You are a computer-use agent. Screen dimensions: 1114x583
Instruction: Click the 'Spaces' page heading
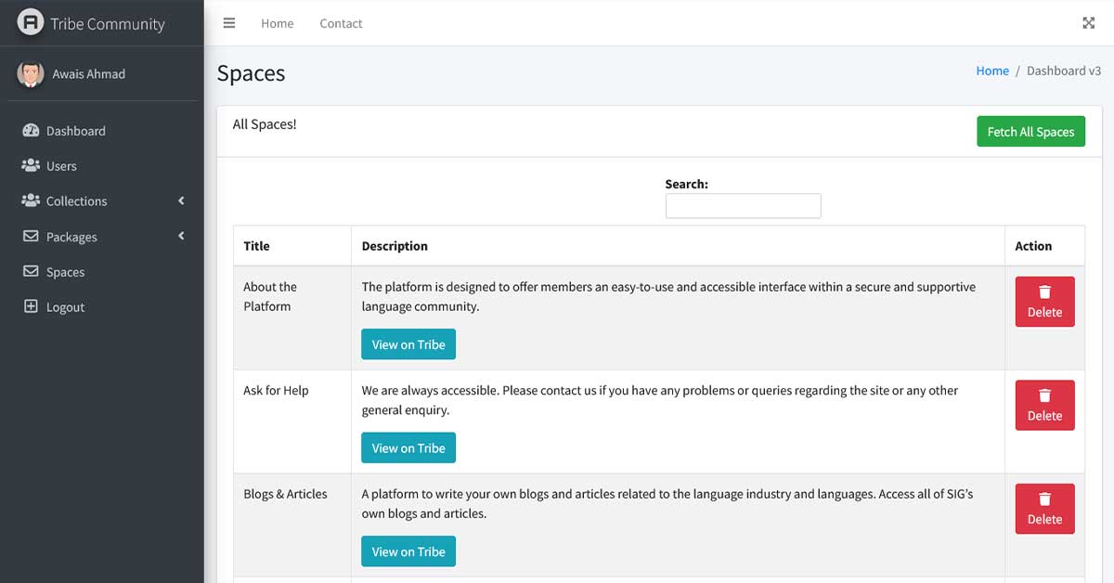click(251, 73)
